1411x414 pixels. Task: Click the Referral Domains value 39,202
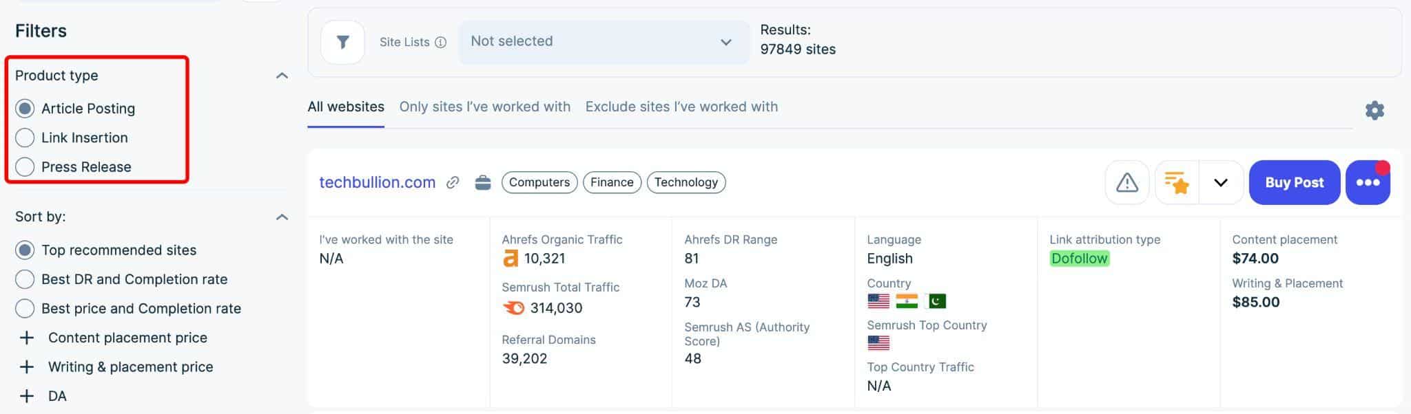[x=524, y=359]
